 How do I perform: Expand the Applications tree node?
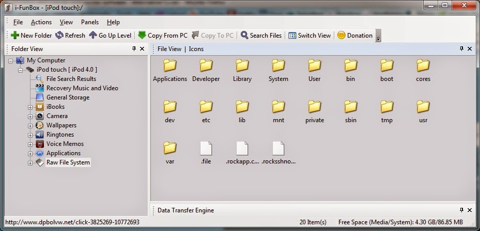(30, 154)
